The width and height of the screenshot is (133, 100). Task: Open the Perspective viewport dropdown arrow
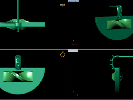(78, 1)
